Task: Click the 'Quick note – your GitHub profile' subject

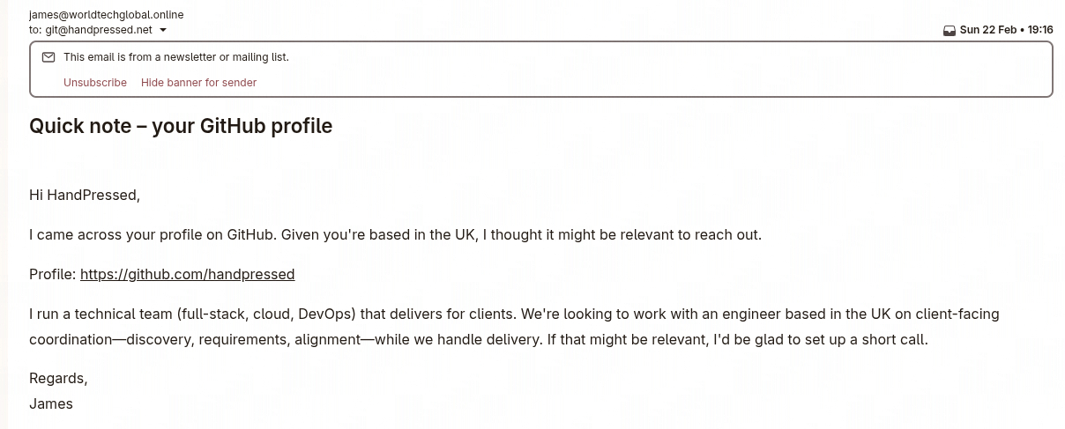Action: point(181,126)
